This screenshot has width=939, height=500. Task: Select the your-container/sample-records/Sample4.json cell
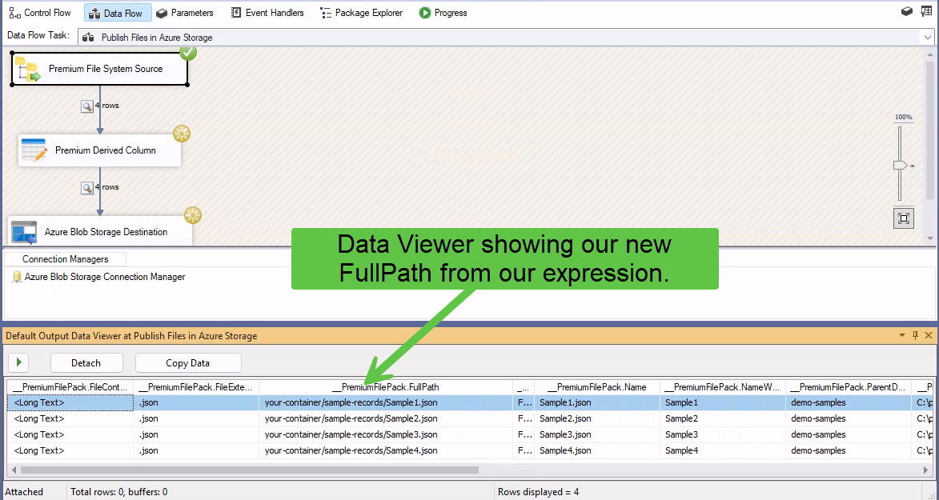[x=386, y=450]
